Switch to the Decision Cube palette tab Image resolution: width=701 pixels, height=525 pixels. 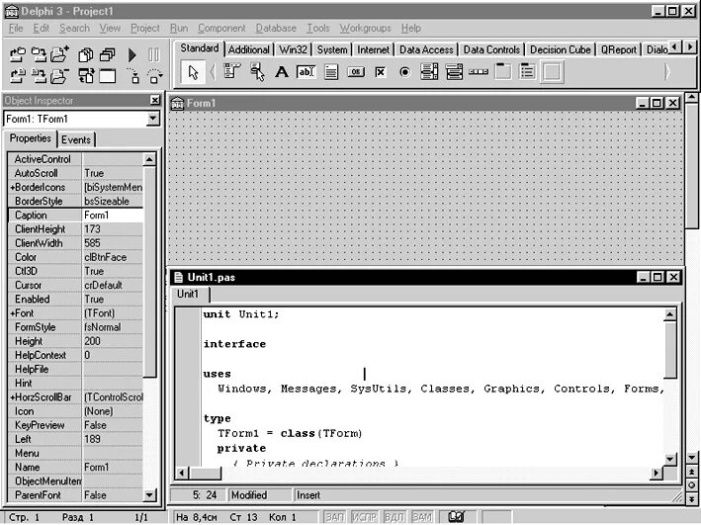click(x=561, y=49)
